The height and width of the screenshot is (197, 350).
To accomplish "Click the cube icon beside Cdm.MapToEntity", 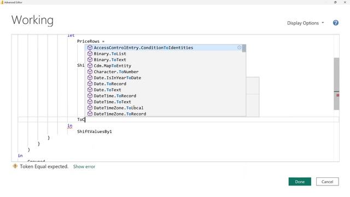I will [90, 66].
